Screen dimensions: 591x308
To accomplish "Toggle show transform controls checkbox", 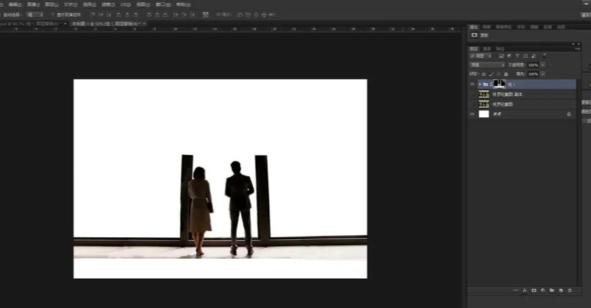I will [x=53, y=15].
